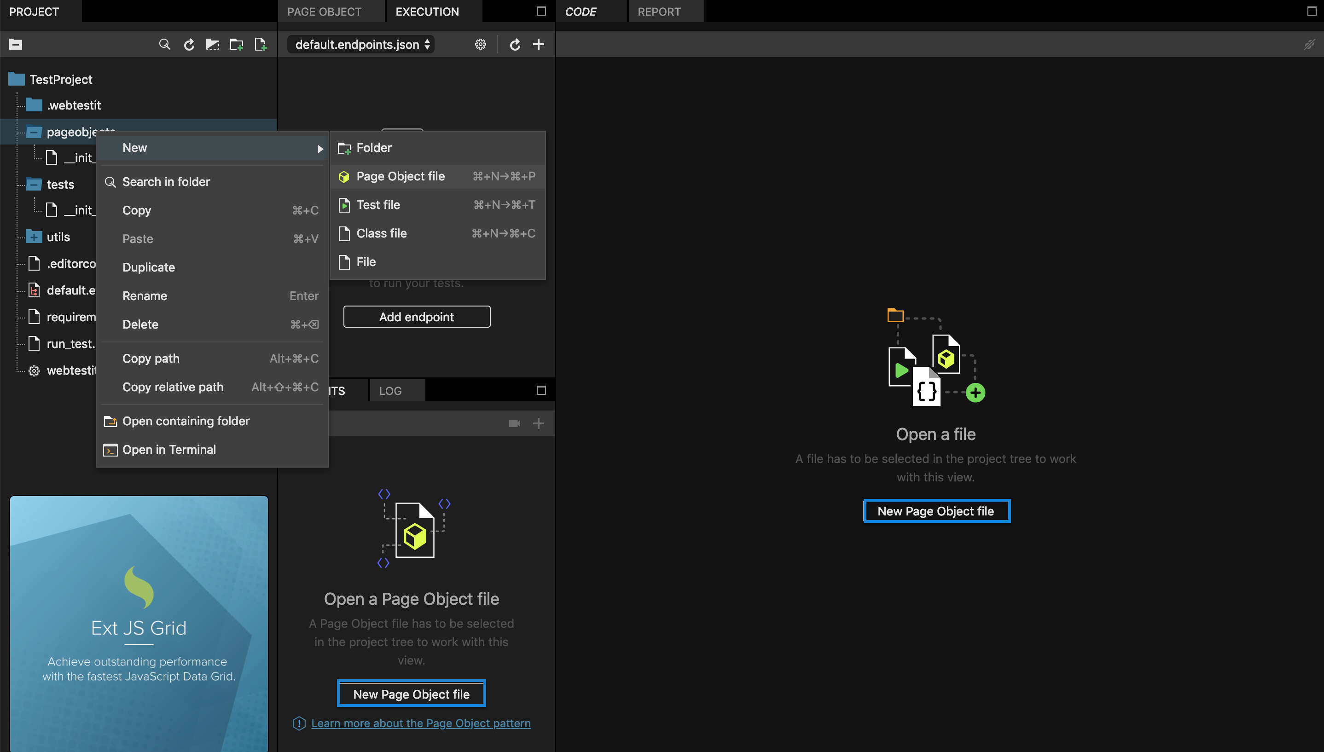Maximize the Execution panel
The height and width of the screenshot is (752, 1324).
pos(541,12)
